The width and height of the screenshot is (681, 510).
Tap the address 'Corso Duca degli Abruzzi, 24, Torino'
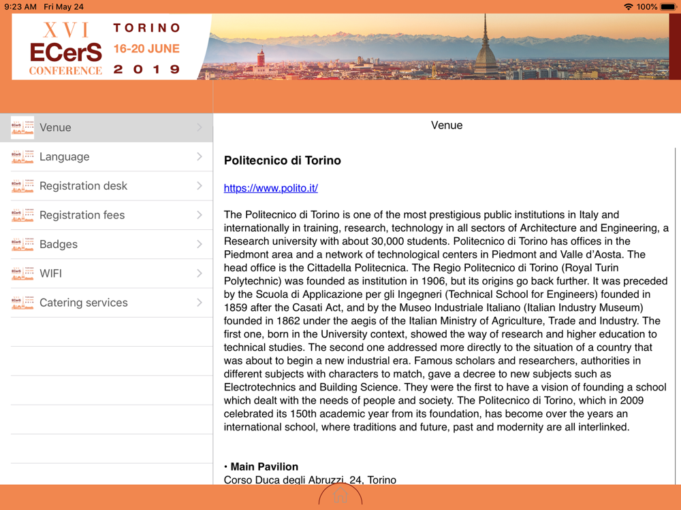(310, 479)
